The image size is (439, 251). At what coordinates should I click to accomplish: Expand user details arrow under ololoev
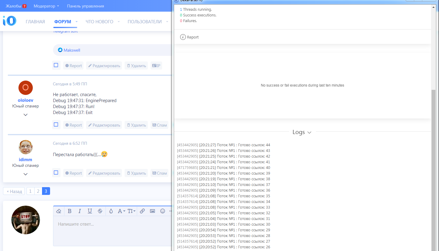tap(26, 115)
